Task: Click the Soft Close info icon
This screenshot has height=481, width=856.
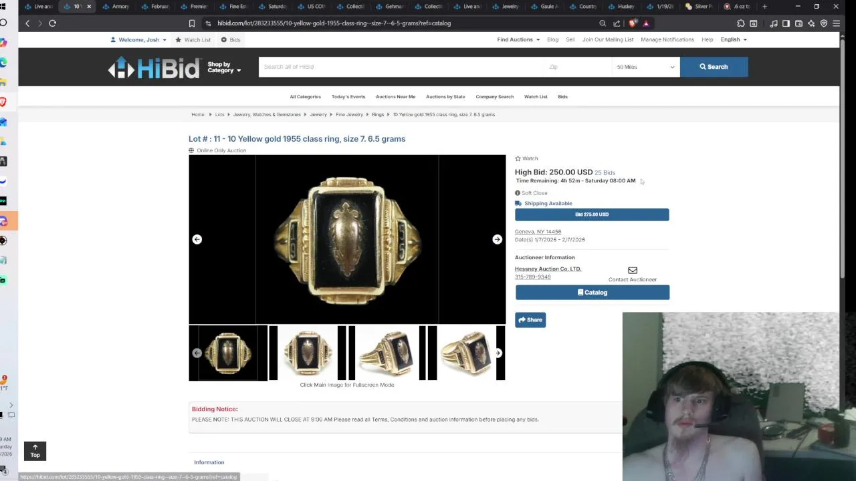Action: point(518,193)
